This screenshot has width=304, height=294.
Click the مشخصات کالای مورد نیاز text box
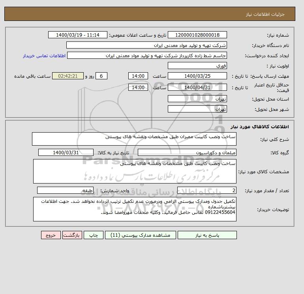tap(135, 171)
